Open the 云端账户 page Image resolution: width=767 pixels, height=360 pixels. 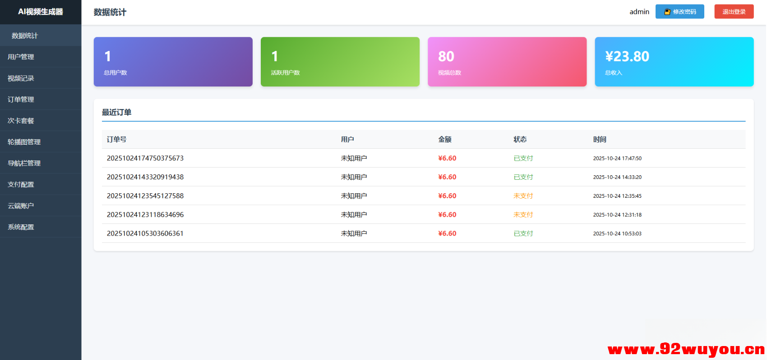(21, 206)
